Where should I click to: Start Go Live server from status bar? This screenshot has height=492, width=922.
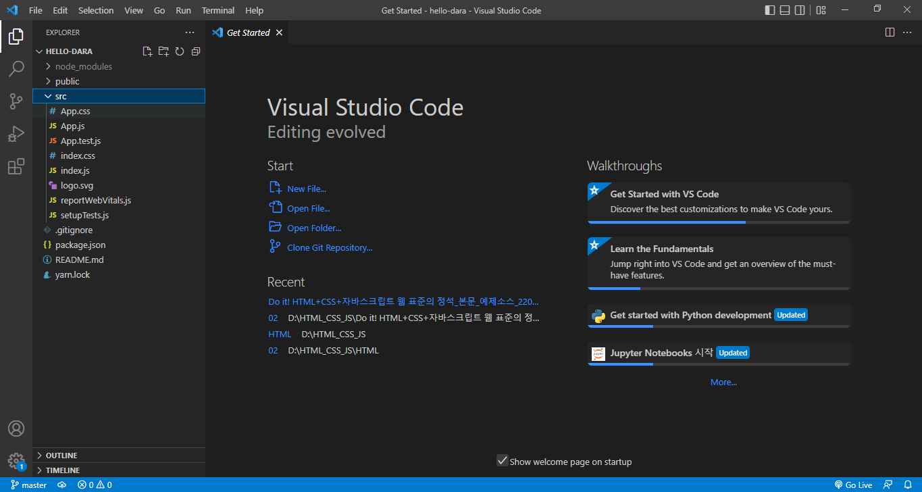coord(854,485)
